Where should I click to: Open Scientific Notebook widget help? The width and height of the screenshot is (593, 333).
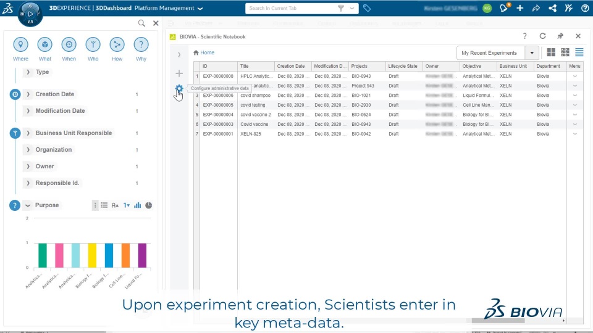pos(524,36)
